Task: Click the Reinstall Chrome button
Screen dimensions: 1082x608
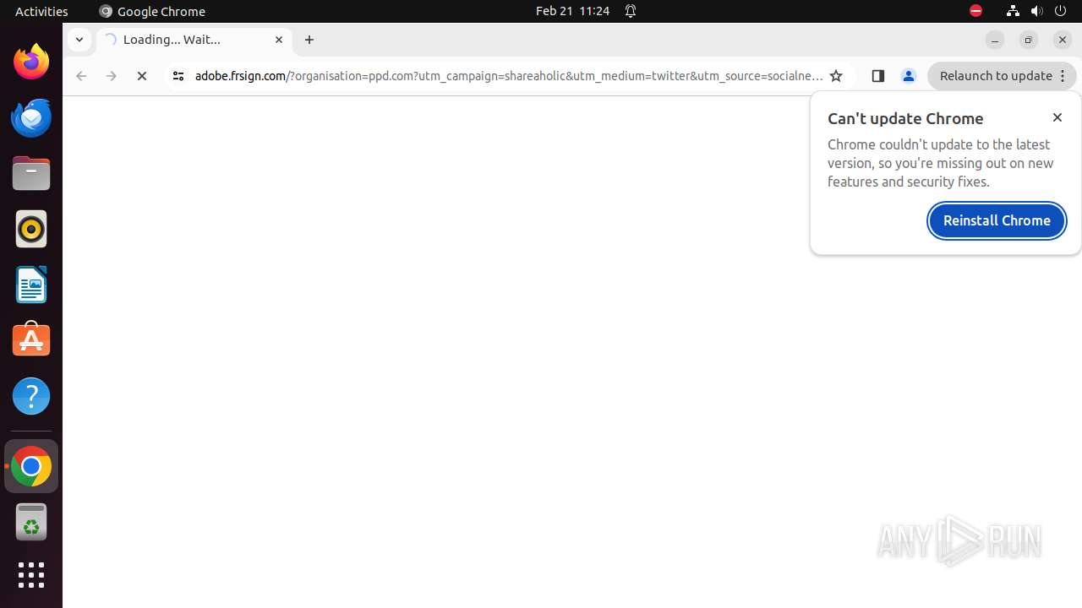Action: tap(997, 220)
